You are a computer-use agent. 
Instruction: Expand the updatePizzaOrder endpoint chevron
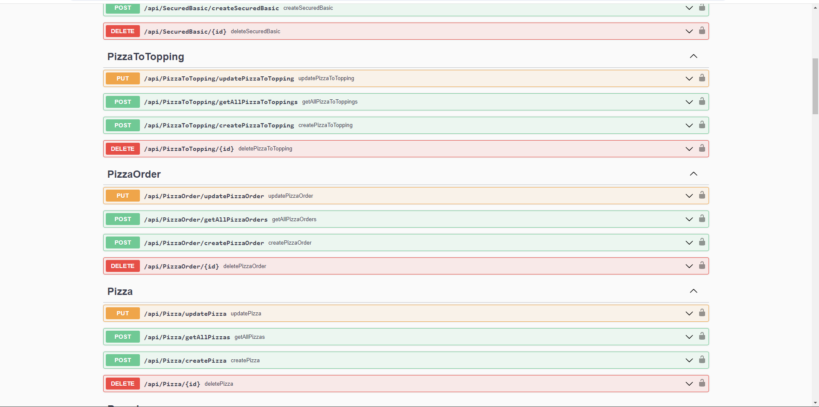[x=689, y=196]
